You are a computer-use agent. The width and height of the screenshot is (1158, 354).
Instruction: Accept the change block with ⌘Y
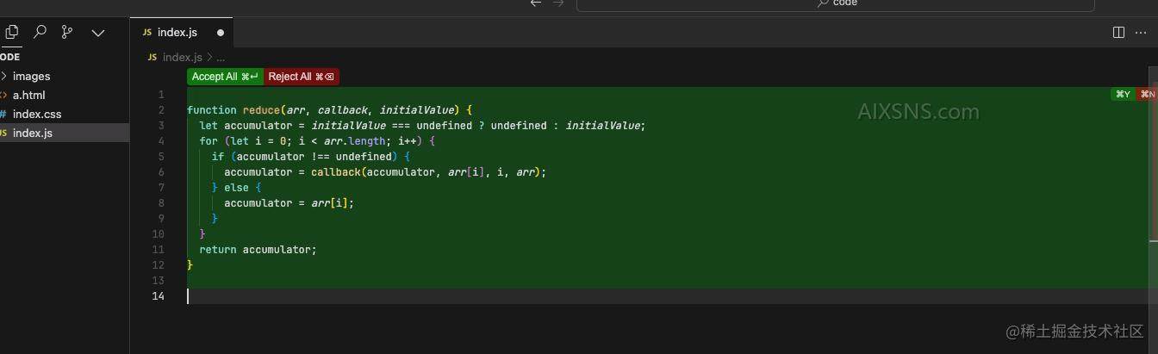[1123, 94]
